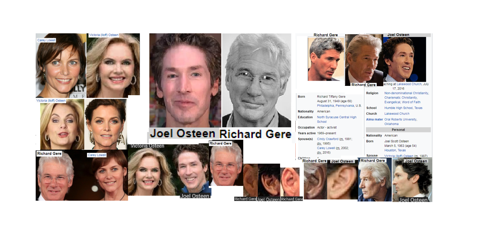Click Victoria (Iloff) Osteen tag above blonde photo
Viewport: 478px width, 227px height.
[x=104, y=35]
